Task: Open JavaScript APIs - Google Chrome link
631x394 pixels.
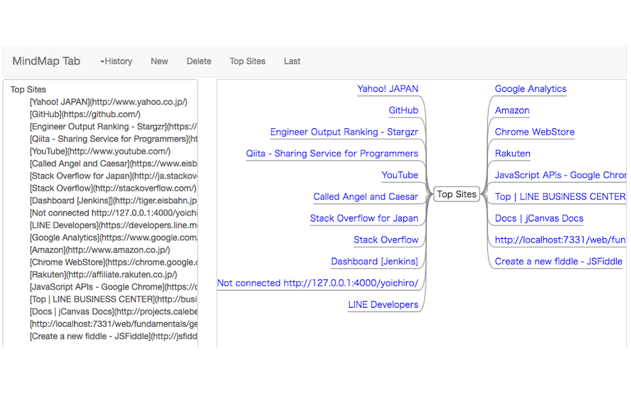Action: click(x=561, y=175)
